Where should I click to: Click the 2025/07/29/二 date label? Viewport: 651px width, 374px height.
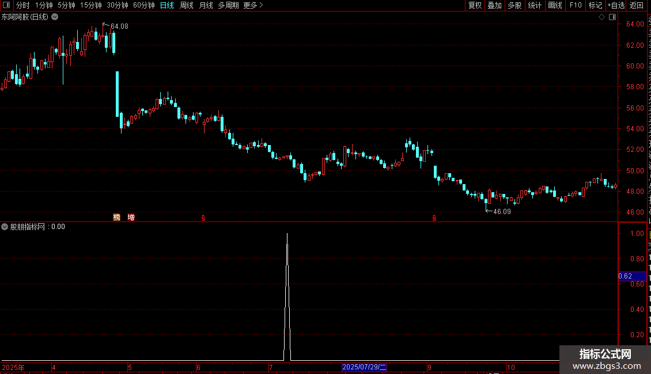364,367
